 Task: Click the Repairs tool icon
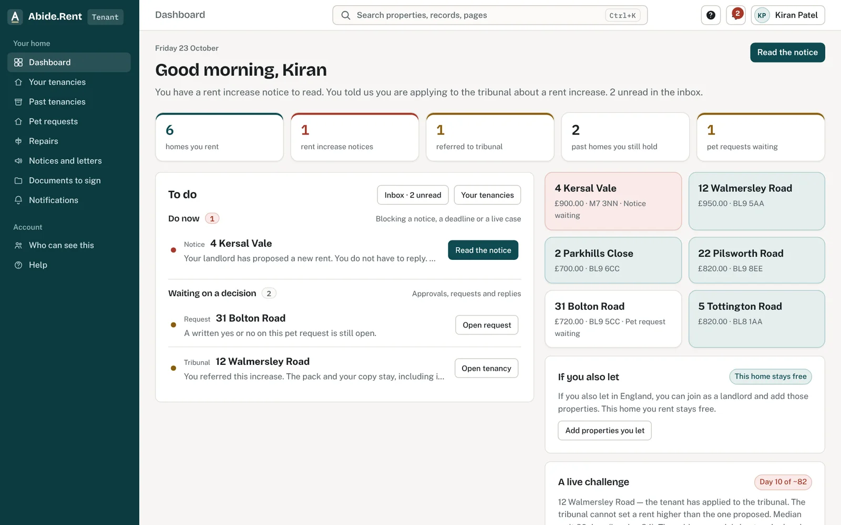tap(18, 141)
